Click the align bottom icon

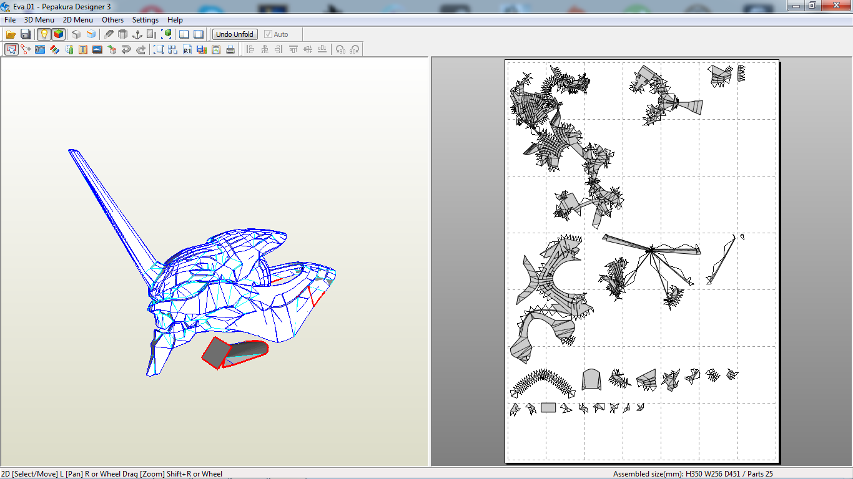coord(322,49)
